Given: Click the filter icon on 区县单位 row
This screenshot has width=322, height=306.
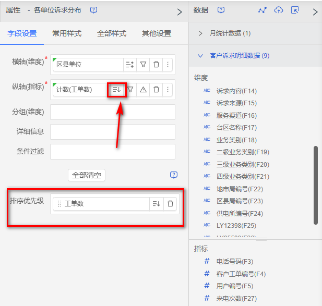Looking at the screenshot, I should click(143, 65).
